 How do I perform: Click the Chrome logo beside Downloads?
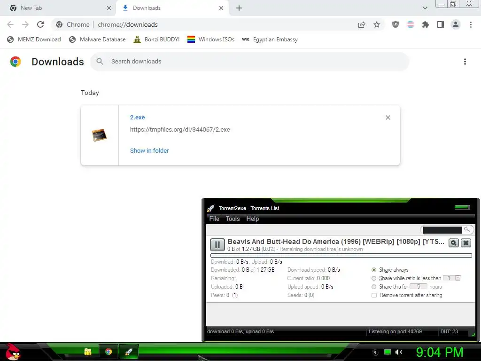16,62
